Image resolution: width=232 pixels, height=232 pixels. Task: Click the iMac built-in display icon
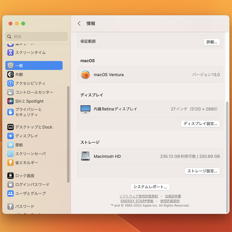pos(85,109)
